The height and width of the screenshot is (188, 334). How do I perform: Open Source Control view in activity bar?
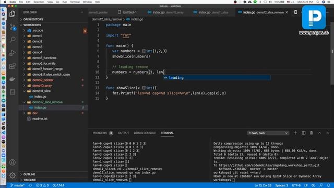pyautogui.click(x=13, y=27)
